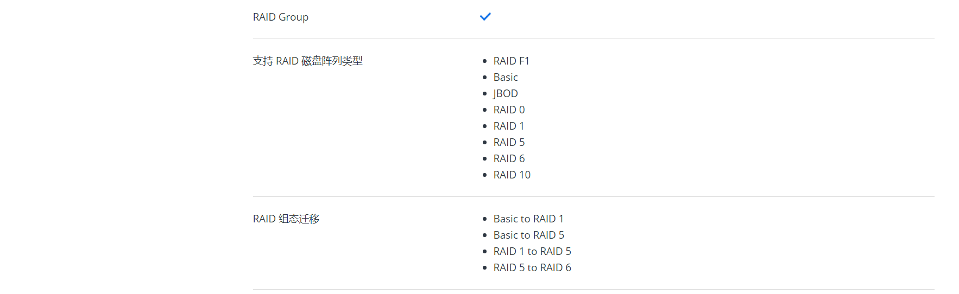
Task: Select the Basic to RAID 1 entry
Action: (x=528, y=219)
